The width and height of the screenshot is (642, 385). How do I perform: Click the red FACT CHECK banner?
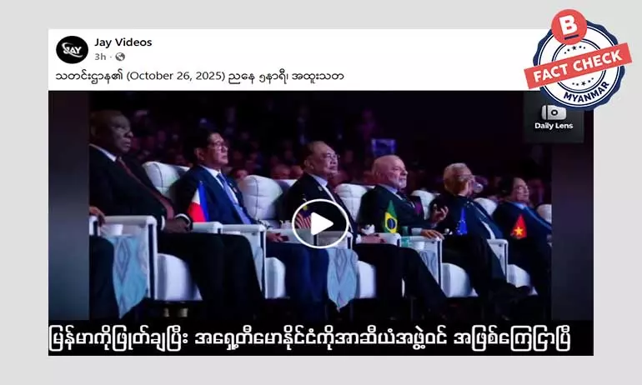point(578,66)
